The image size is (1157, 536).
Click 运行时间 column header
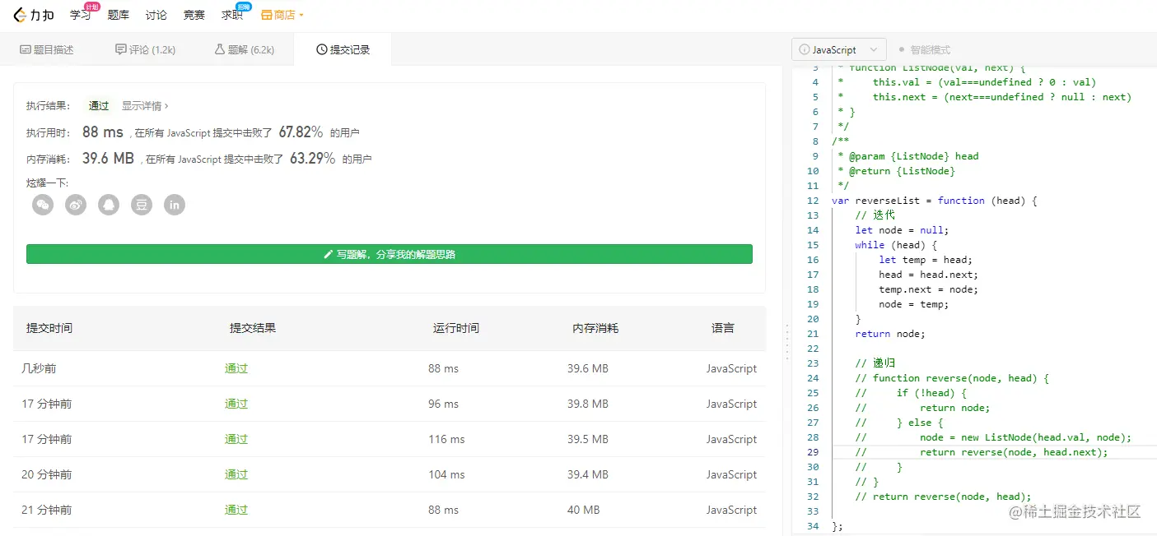pyautogui.click(x=456, y=328)
